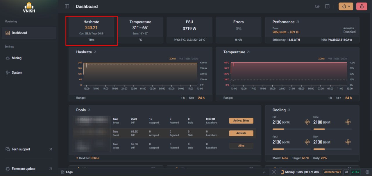Click the VNISH logo

(x=29, y=7)
